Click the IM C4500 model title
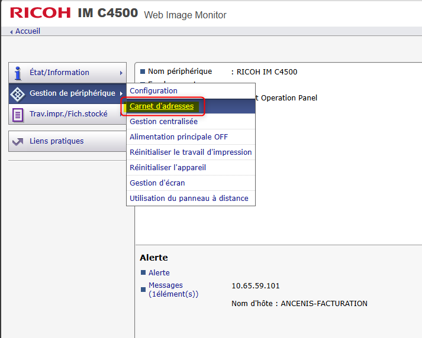Screen dimensions: 422x338 point(108,13)
